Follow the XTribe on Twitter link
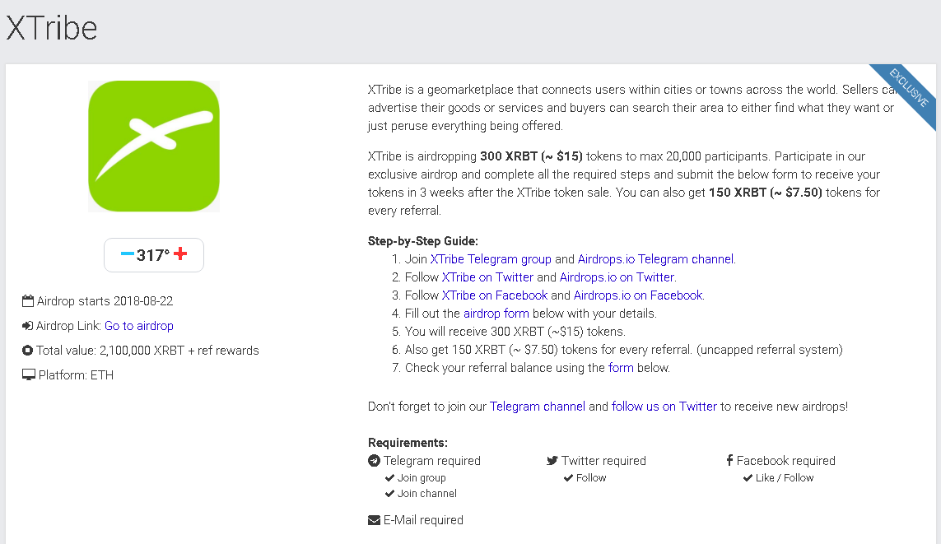 click(x=487, y=277)
